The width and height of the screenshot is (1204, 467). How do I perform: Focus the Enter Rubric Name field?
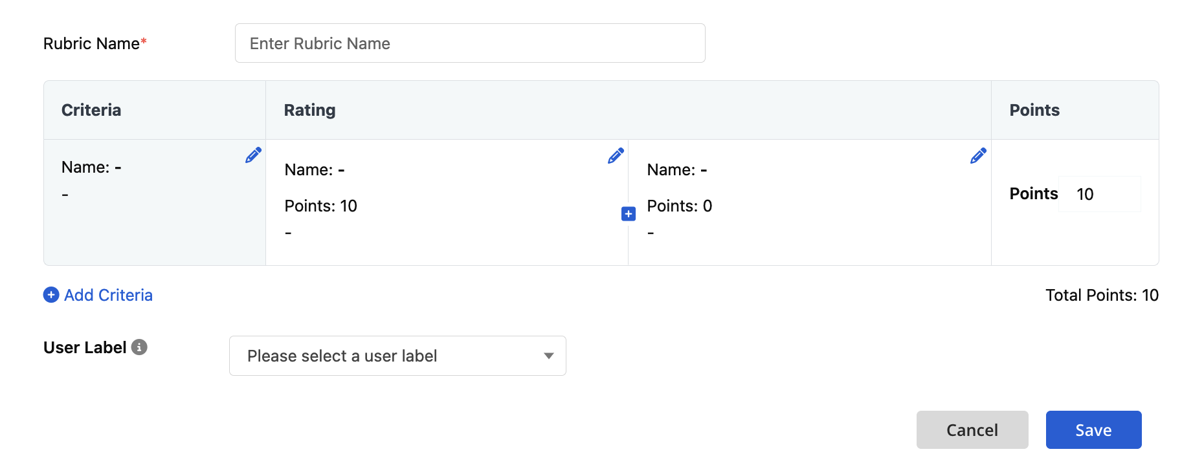(x=470, y=43)
